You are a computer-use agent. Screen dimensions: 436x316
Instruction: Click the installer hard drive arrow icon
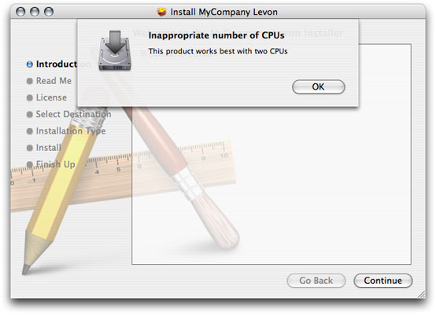pos(115,50)
